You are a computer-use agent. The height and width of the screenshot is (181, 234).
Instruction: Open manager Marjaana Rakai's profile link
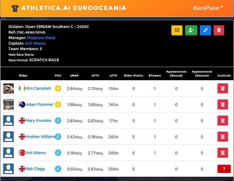[x=41, y=38]
